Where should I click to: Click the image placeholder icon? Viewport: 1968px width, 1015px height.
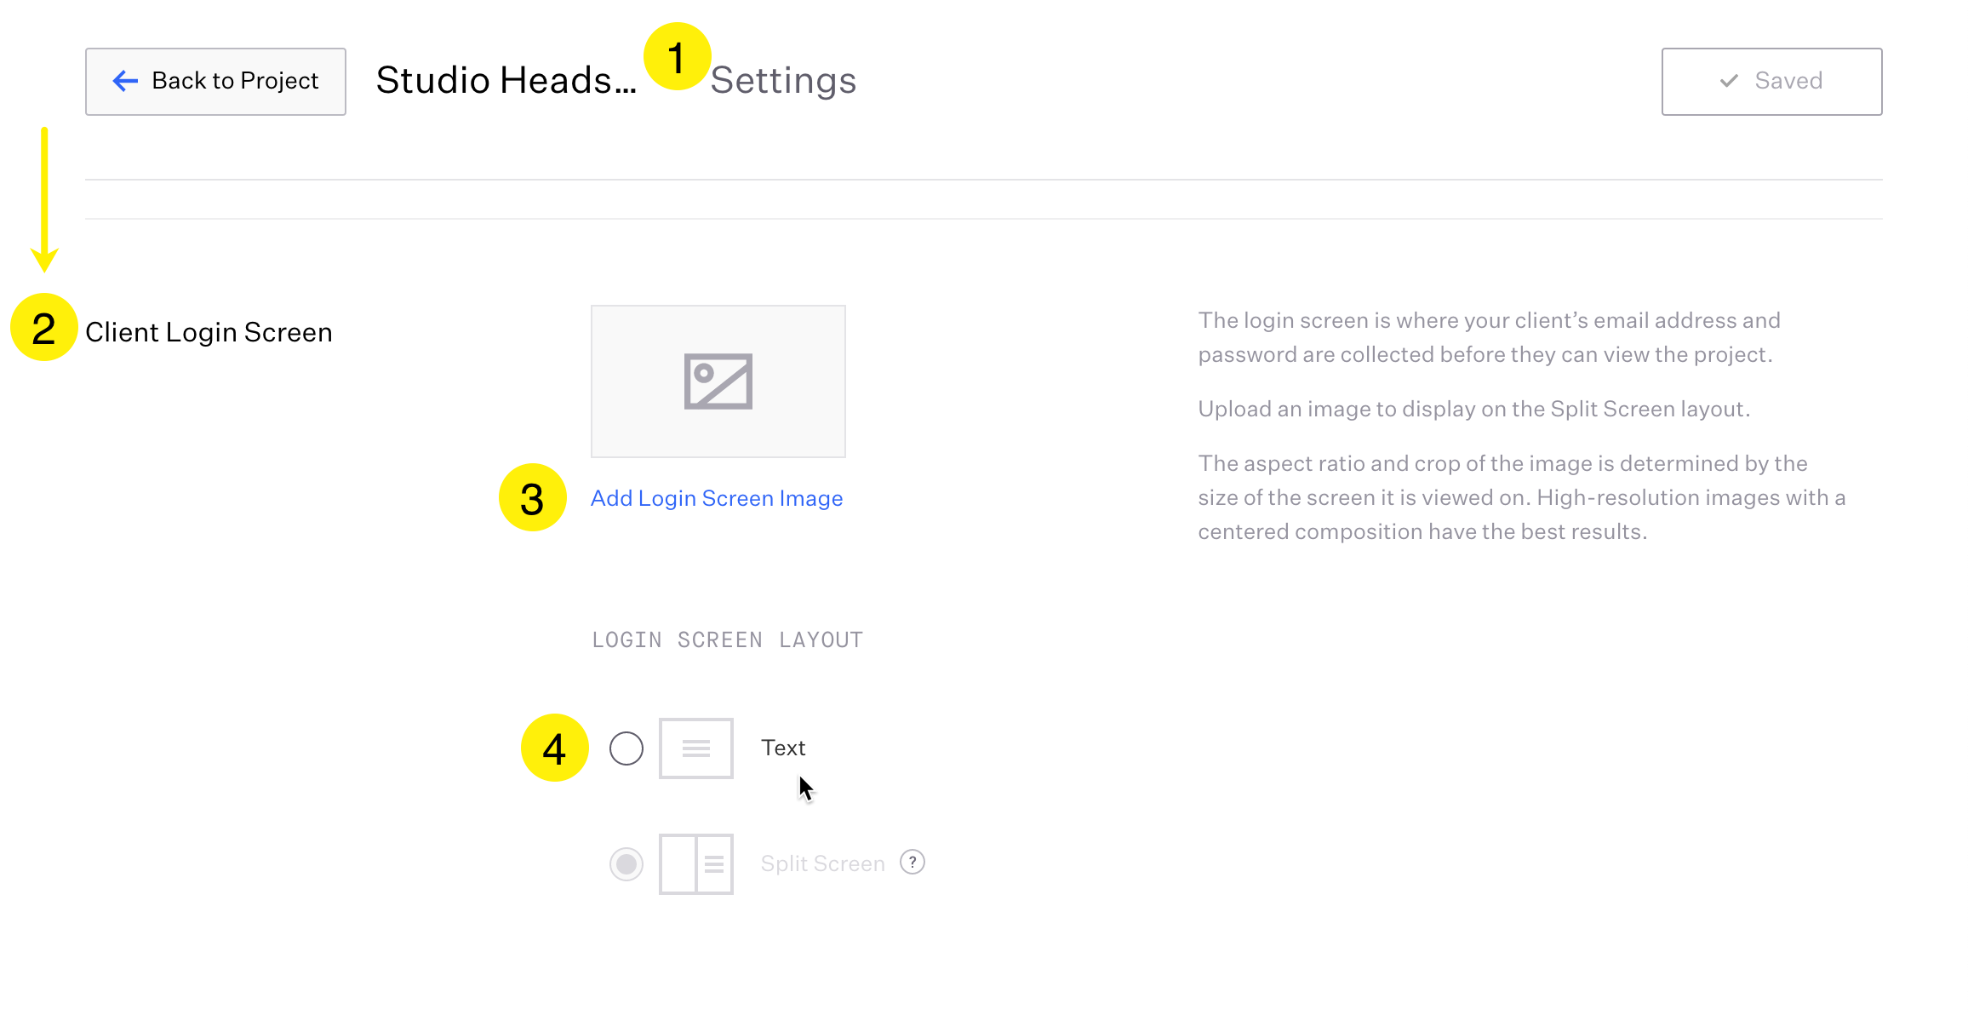pos(718,381)
